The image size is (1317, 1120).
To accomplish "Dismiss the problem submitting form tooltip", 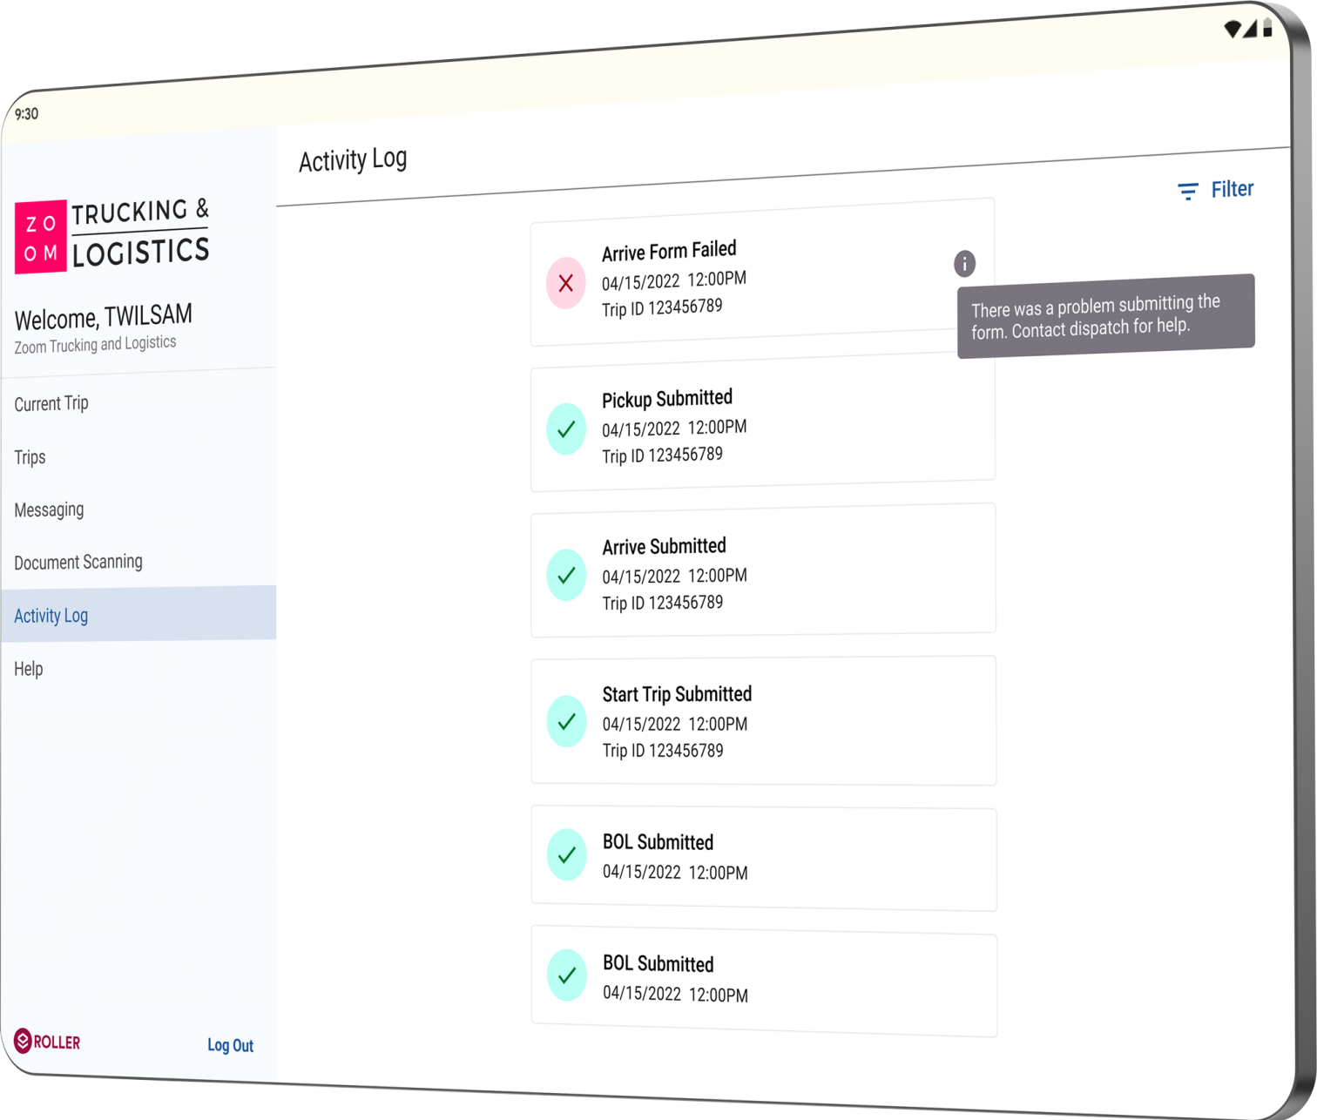I will [x=1104, y=316].
